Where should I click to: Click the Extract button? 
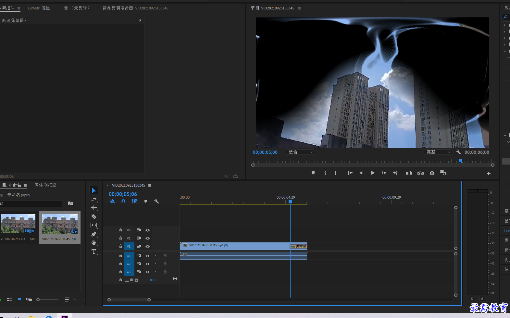click(x=420, y=173)
